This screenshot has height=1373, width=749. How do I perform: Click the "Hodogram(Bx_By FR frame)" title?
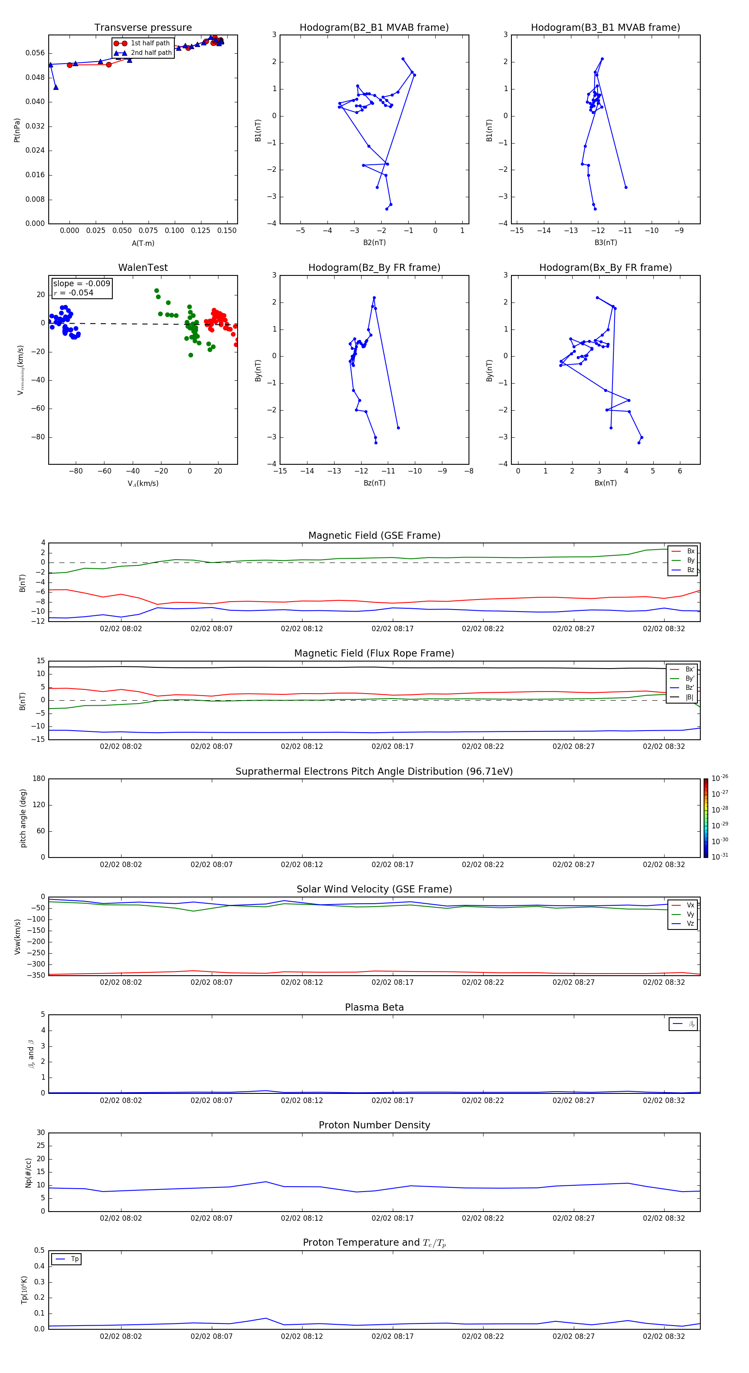click(x=605, y=268)
